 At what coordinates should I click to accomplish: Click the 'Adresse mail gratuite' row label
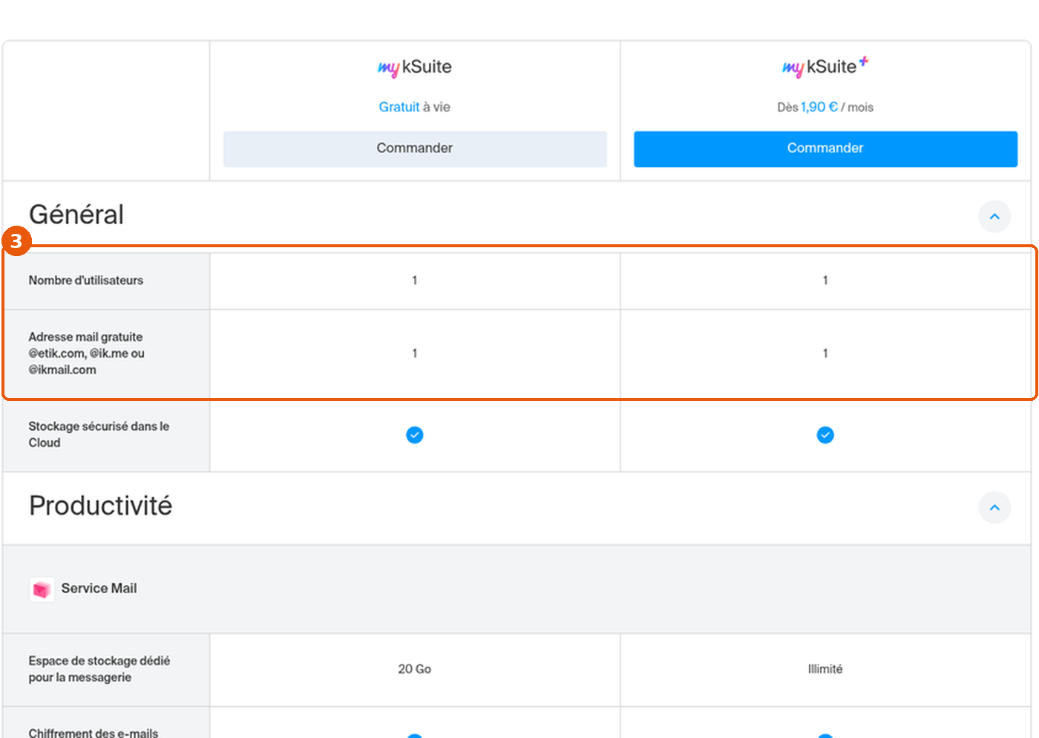[x=86, y=353]
